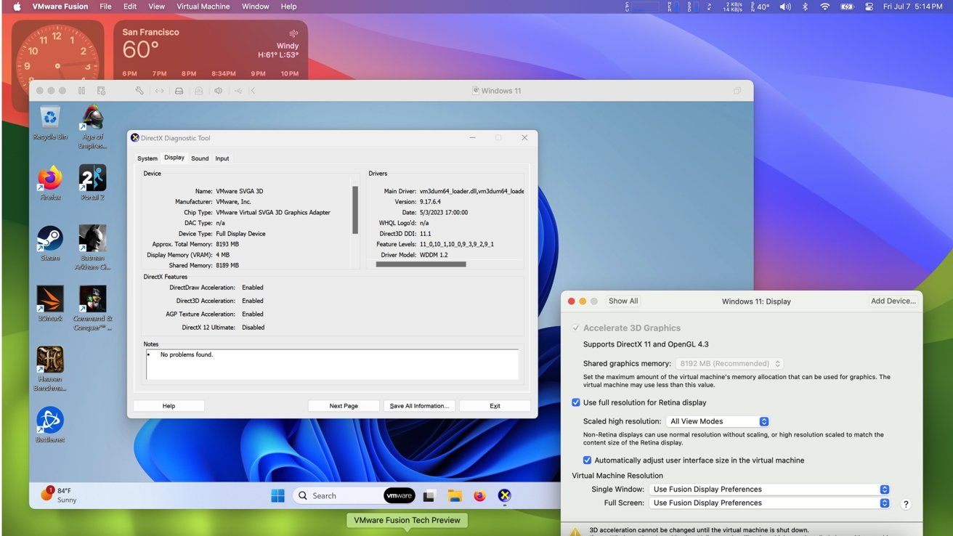Click the Save All Information button
The image size is (953, 536).
click(419, 406)
